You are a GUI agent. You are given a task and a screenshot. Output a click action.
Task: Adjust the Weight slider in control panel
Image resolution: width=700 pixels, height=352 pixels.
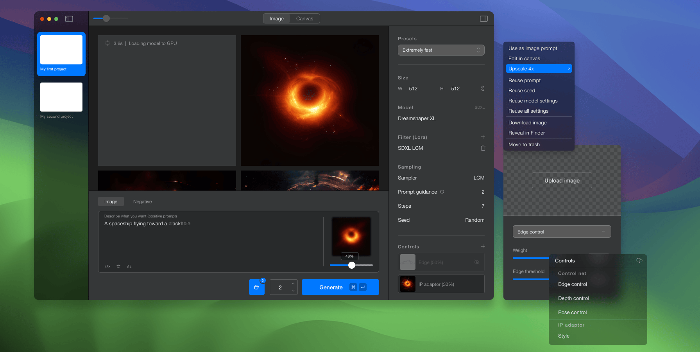point(531,258)
